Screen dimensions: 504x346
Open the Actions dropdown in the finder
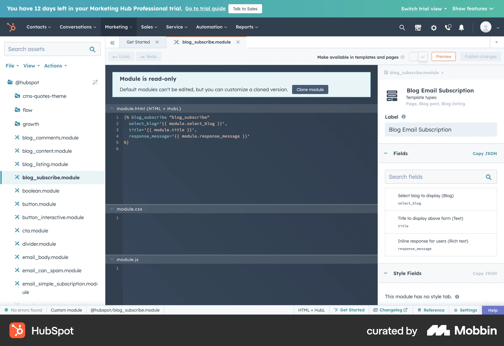(x=55, y=66)
